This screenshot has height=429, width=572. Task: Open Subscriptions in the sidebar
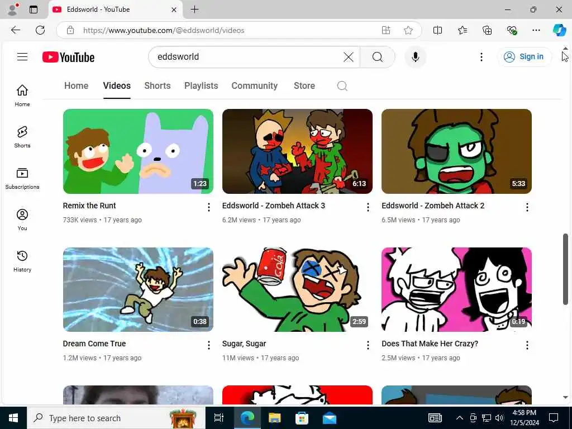[x=22, y=178]
